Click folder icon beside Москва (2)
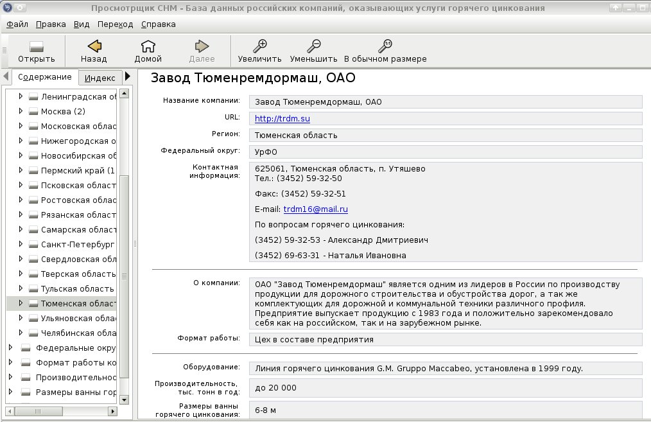651x422 pixels. point(33,111)
